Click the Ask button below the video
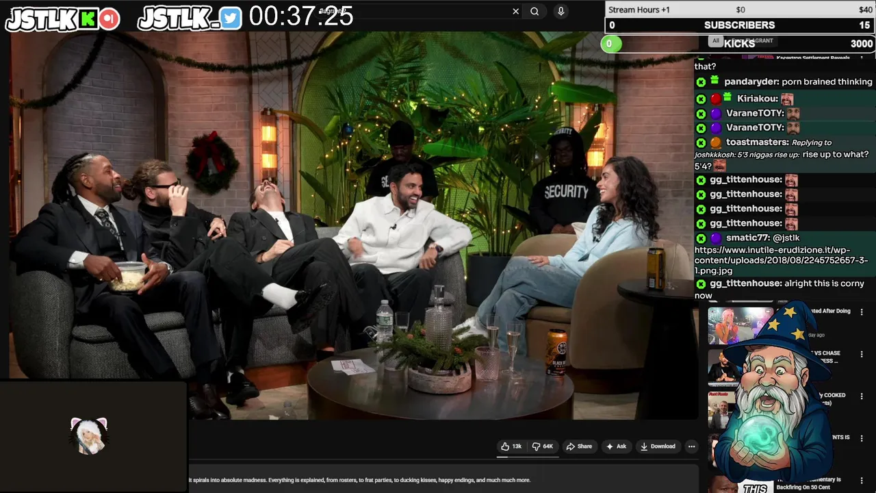The height and width of the screenshot is (493, 876). coord(616,446)
